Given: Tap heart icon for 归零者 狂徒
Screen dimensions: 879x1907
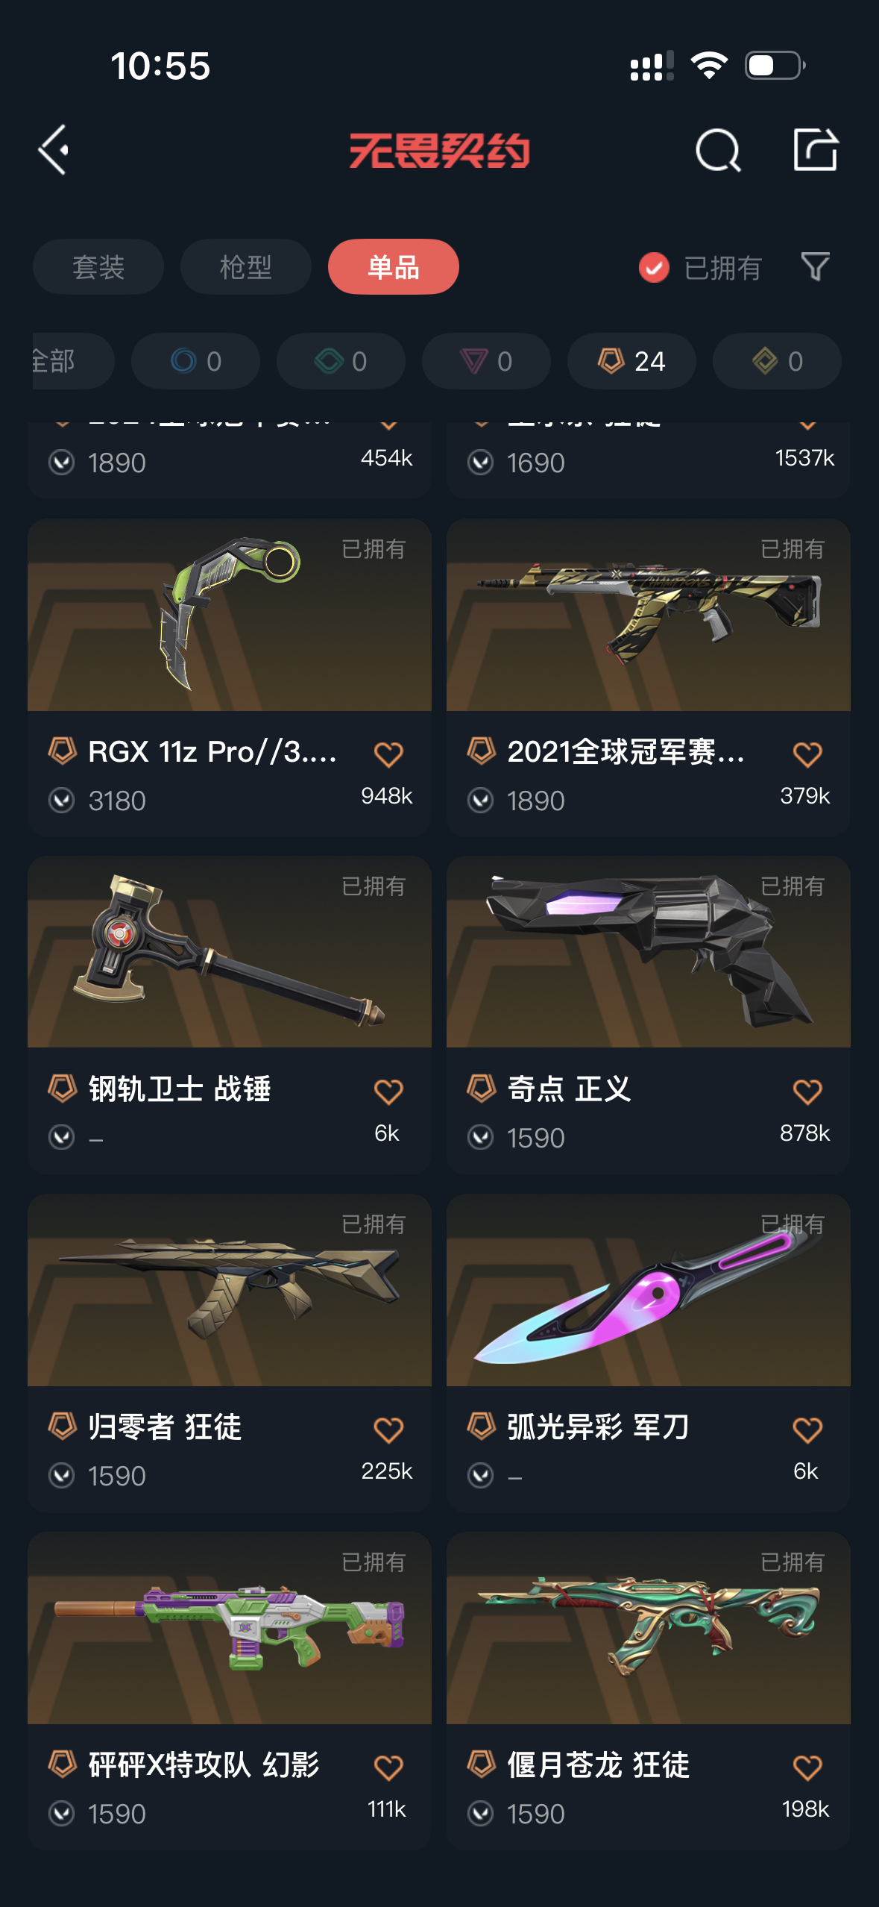Looking at the screenshot, I should pos(388,1430).
